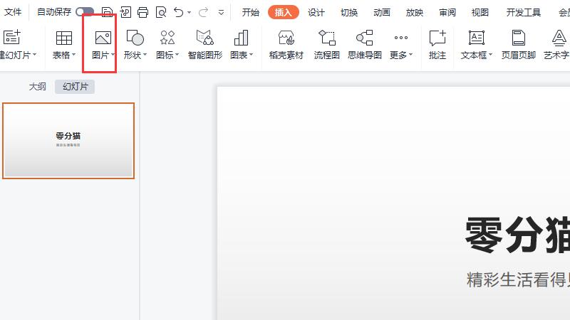Click the print icon in quick access toolbar
Image resolution: width=570 pixels, height=320 pixels.
tap(142, 12)
